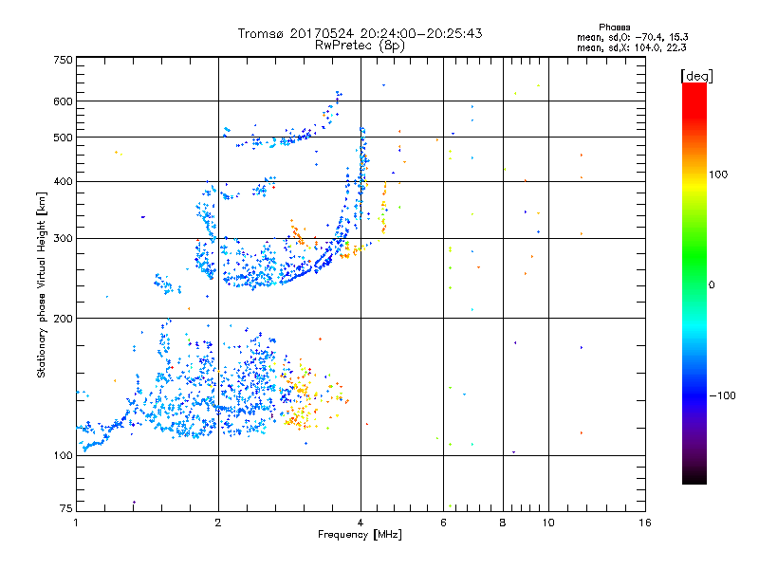Viewport: 759px width, 569px height.
Task: Click the y-axis tick label '100' near the bottom
Action: (x=63, y=456)
